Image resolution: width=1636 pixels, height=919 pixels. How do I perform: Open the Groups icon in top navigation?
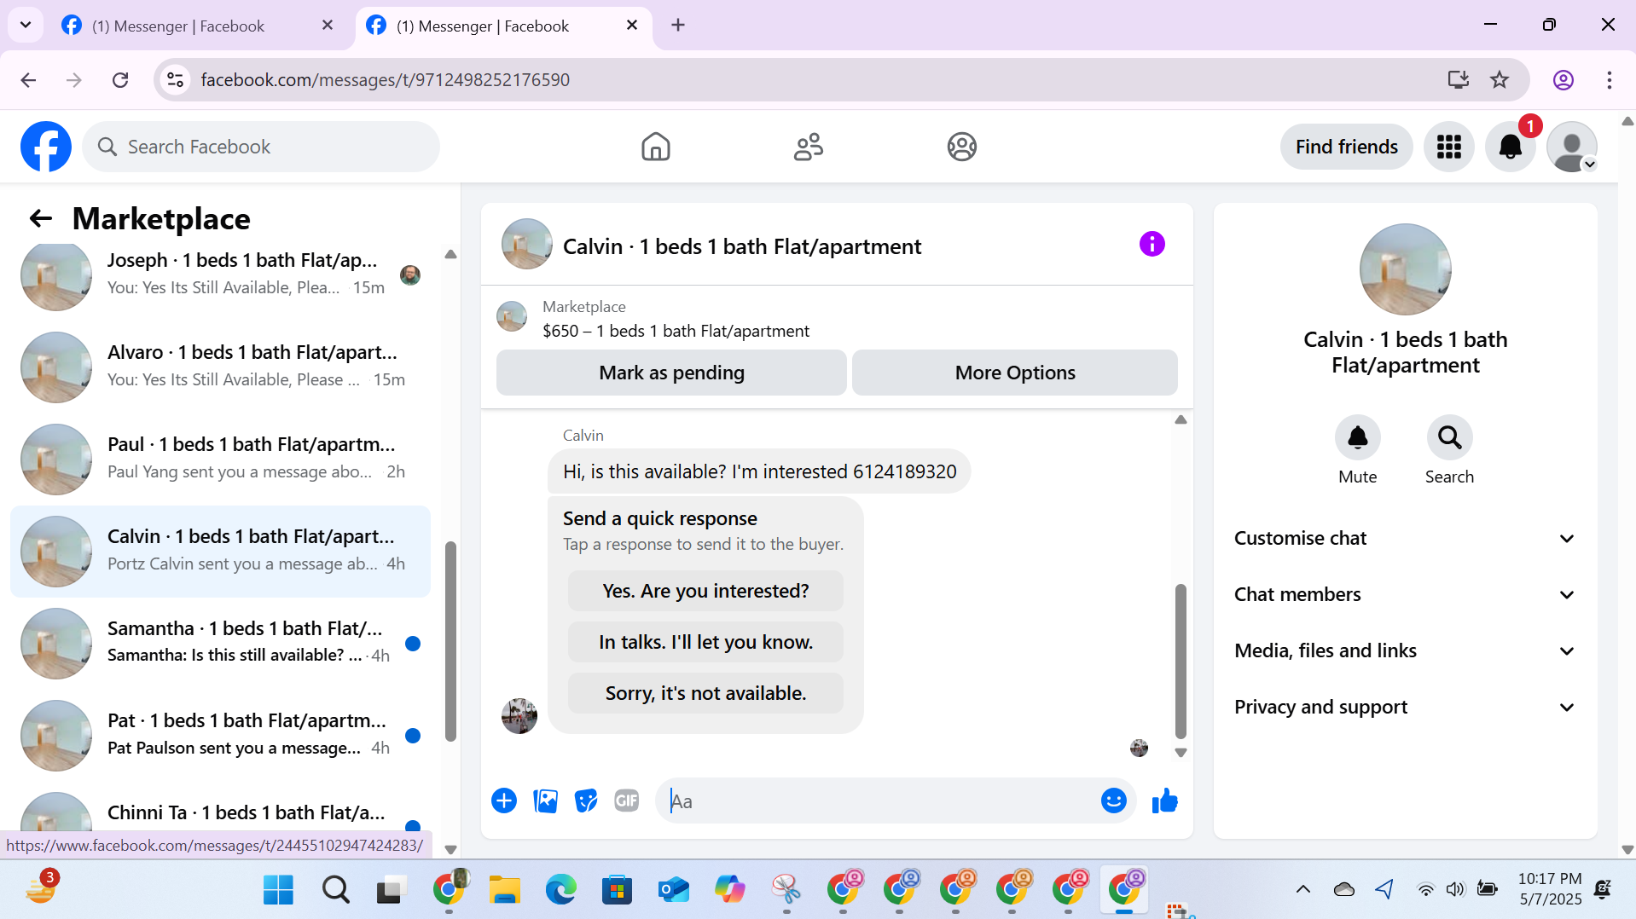(961, 147)
